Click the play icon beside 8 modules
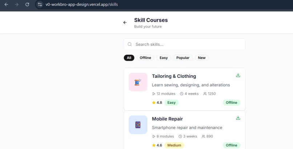 [x=154, y=136]
